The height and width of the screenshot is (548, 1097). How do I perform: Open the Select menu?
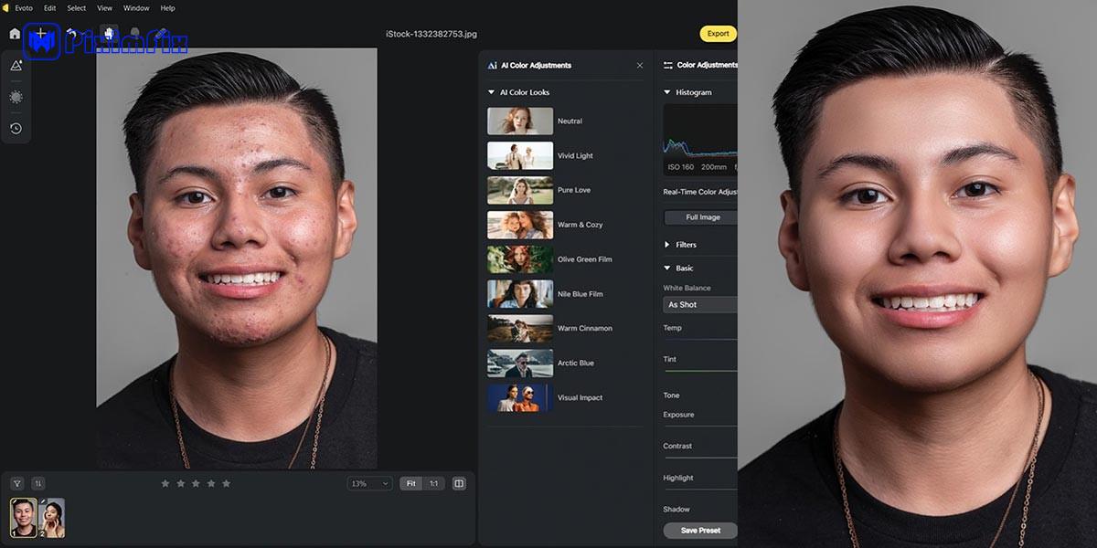click(77, 8)
